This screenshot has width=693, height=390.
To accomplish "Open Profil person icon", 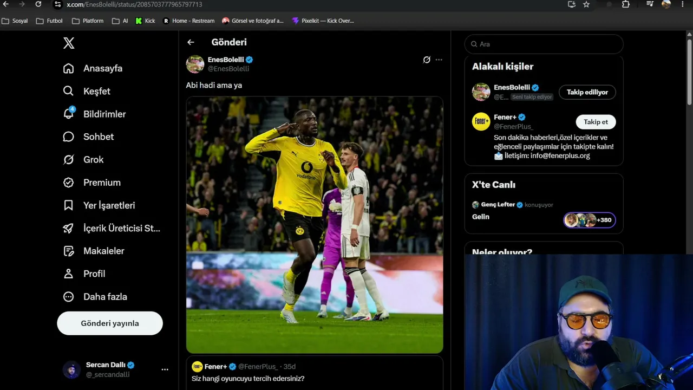I will click(68, 274).
